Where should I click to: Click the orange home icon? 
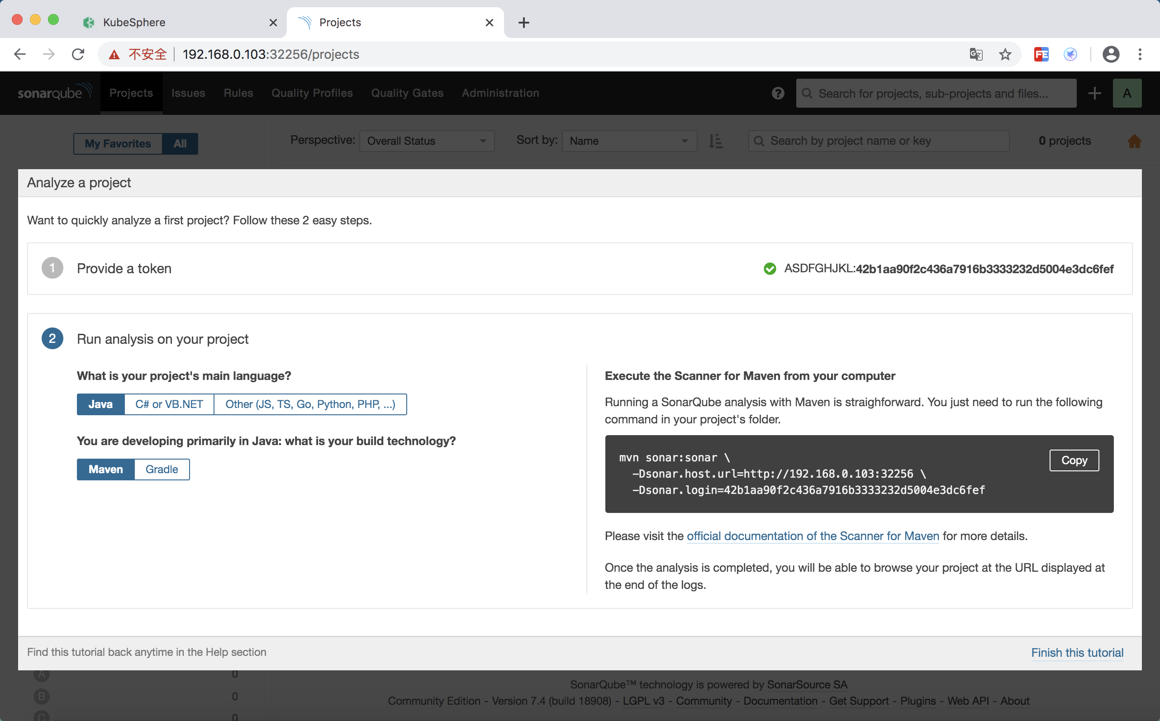tap(1134, 141)
